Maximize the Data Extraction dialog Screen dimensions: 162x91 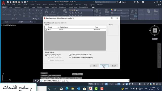click(112, 18)
